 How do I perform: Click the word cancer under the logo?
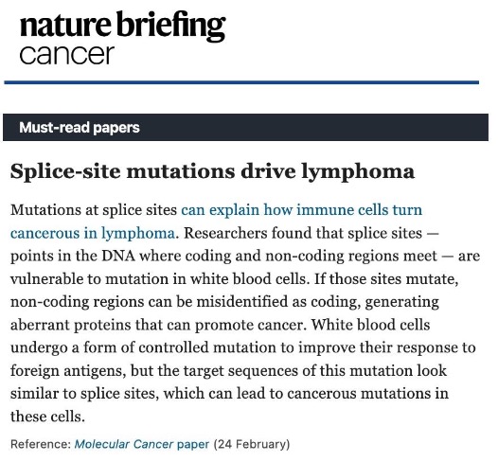click(x=66, y=55)
